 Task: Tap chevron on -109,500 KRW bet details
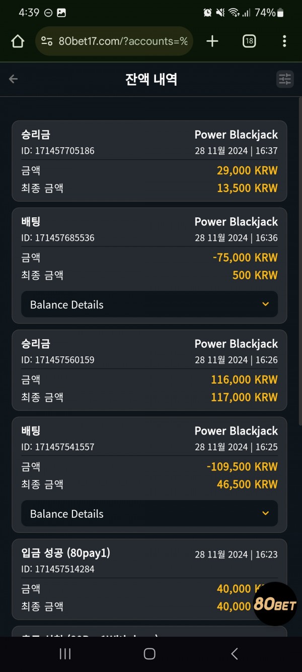266,514
